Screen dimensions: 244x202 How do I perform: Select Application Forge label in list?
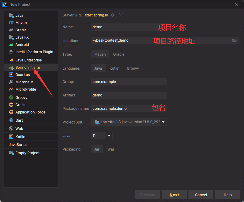click(30, 112)
